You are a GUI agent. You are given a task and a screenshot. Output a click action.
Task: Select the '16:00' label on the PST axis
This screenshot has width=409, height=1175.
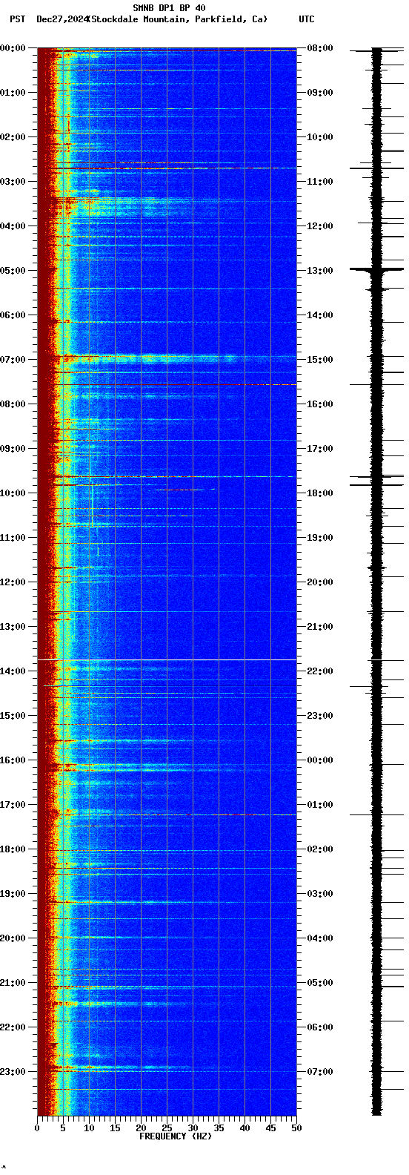click(x=13, y=760)
